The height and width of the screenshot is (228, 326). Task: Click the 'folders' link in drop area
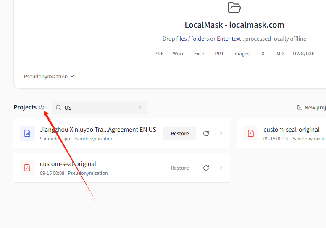tap(200, 39)
